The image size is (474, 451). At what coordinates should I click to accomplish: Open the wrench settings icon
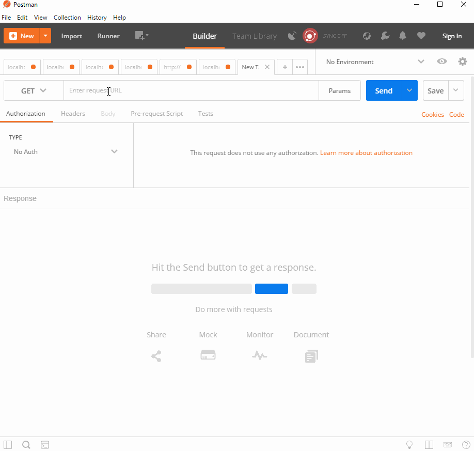tap(385, 36)
